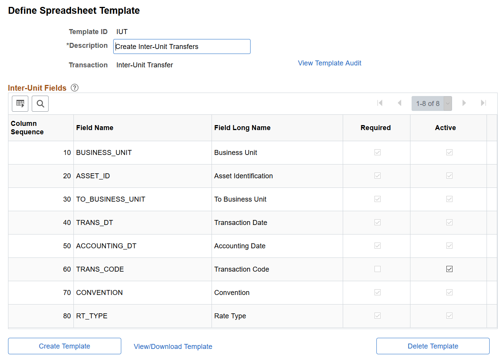
Task: Toggle Active checkbox for TRANS_CODE
Action: [x=449, y=269]
